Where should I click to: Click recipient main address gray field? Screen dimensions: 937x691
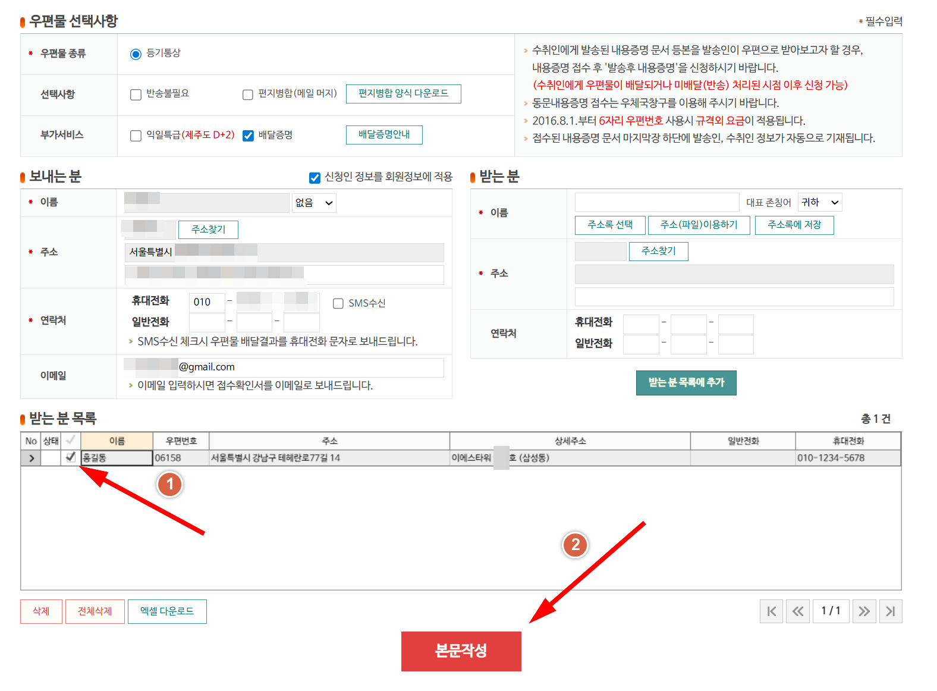[x=734, y=274]
